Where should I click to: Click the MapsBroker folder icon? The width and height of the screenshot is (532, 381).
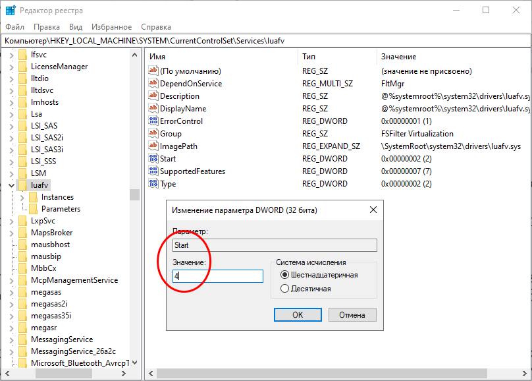click(22, 233)
